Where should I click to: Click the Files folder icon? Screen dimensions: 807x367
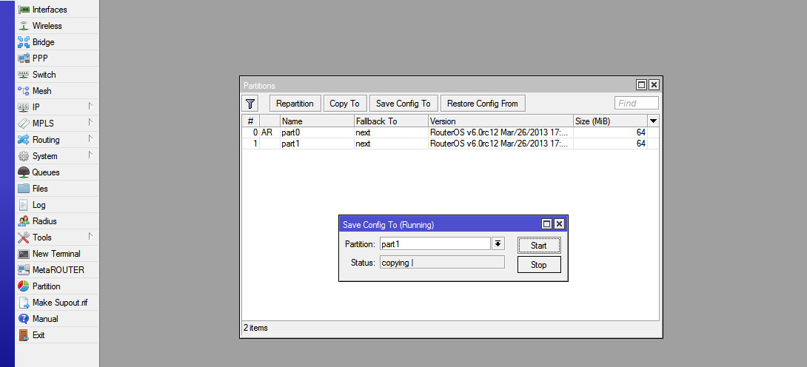(24, 189)
